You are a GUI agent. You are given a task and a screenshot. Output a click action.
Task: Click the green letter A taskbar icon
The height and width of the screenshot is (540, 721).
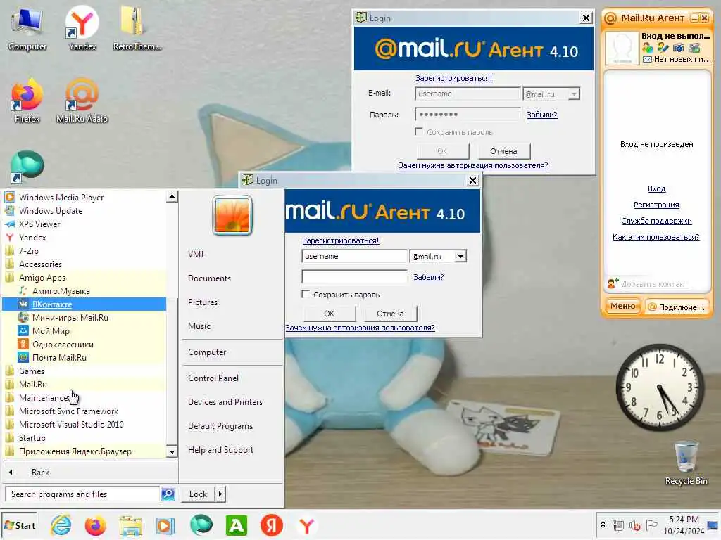(x=237, y=525)
